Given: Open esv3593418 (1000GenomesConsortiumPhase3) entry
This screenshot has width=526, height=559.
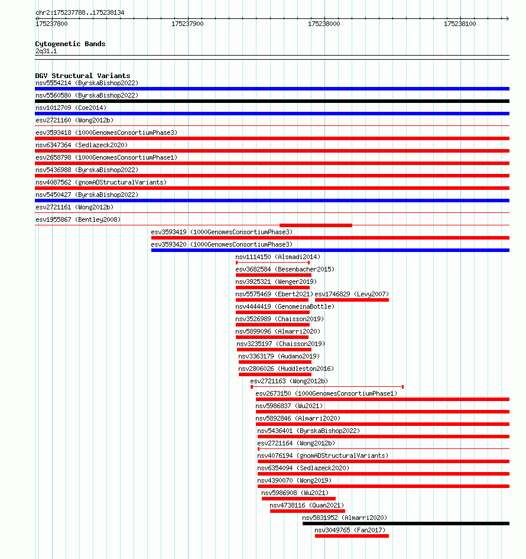Looking at the screenshot, I should (x=106, y=133).
